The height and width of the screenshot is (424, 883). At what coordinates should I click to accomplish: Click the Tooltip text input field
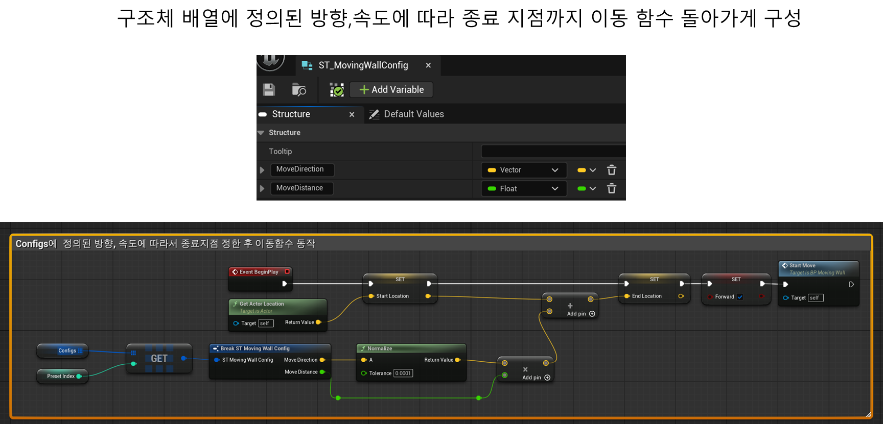[x=553, y=152]
